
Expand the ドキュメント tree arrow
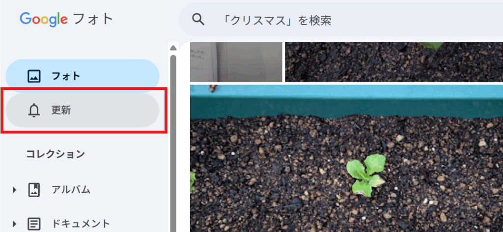click(x=14, y=224)
